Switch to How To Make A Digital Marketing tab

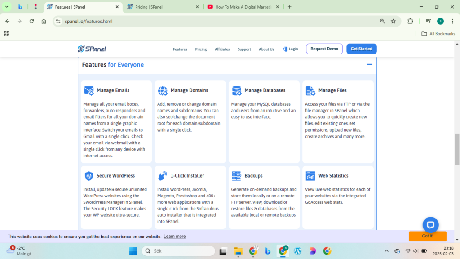[x=243, y=7]
